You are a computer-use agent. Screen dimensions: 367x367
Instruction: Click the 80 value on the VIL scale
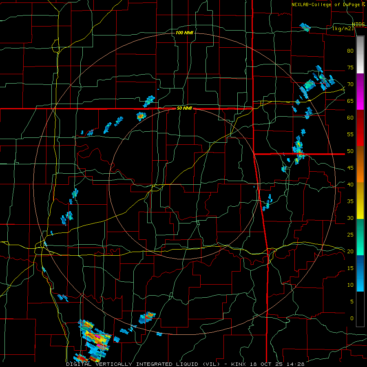point(350,51)
